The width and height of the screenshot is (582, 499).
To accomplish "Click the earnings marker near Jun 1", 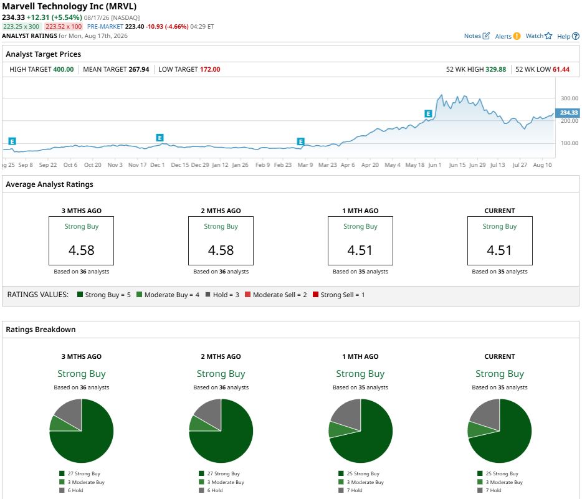I will pyautogui.click(x=428, y=113).
